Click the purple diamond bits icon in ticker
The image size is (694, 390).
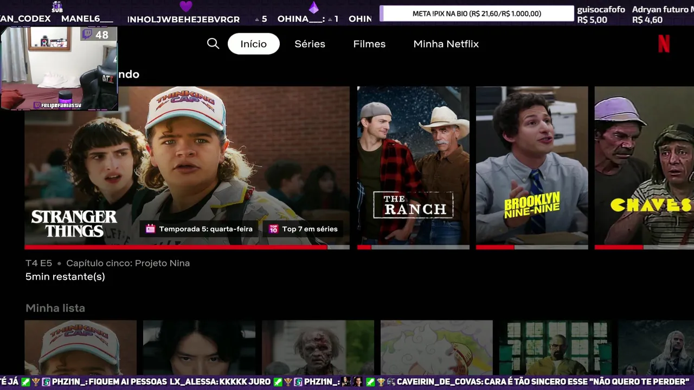(x=313, y=7)
